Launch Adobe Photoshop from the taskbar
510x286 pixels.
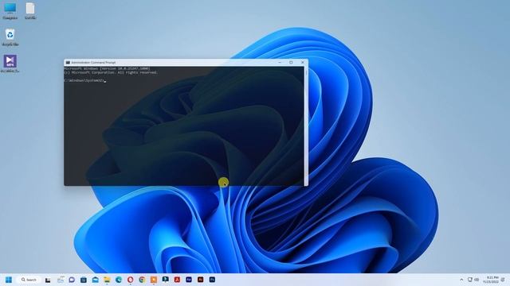[x=212, y=280]
